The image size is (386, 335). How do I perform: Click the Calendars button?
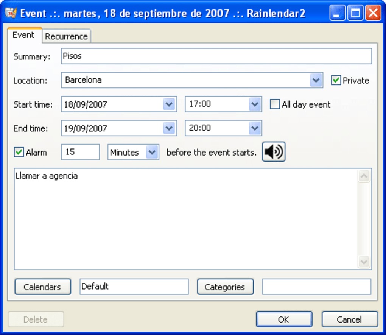click(x=43, y=287)
